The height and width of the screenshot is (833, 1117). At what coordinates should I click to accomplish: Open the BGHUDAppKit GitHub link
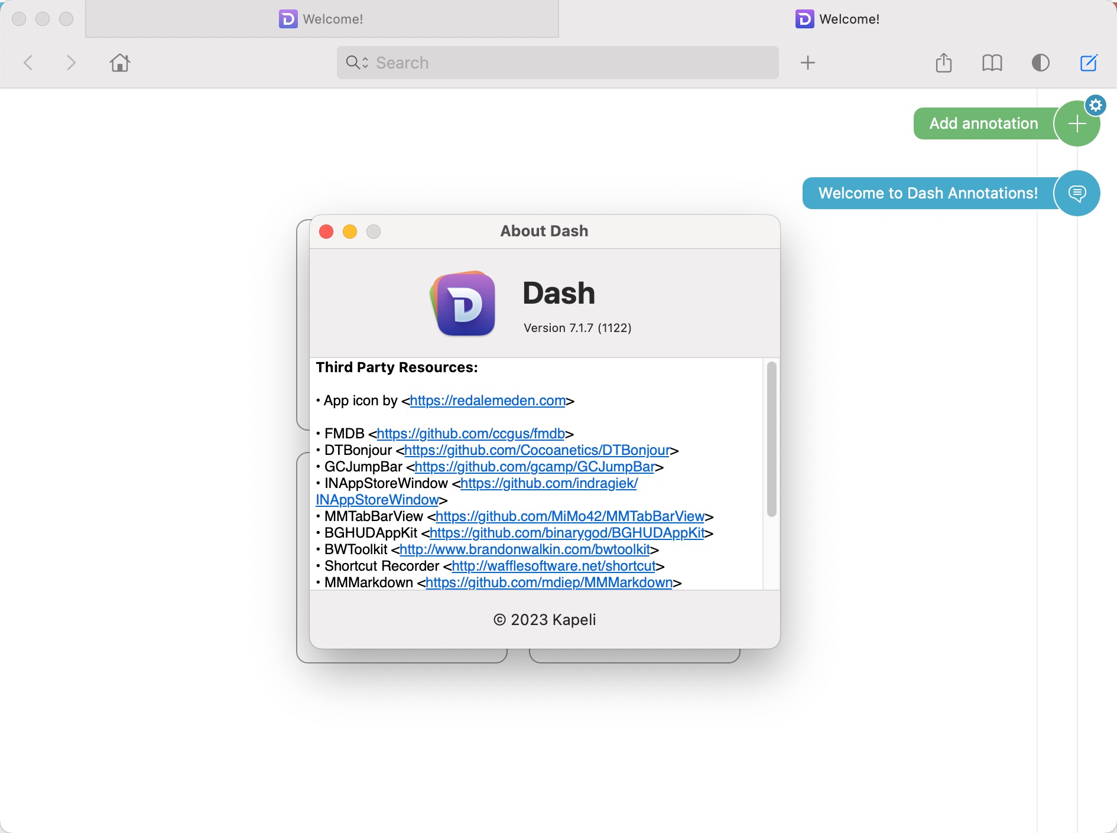pos(567,533)
